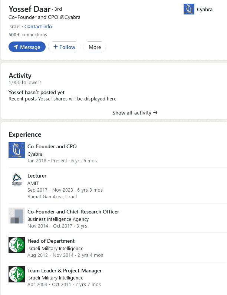Send a message with the Message button
The height and width of the screenshot is (295, 227).
pyautogui.click(x=27, y=47)
